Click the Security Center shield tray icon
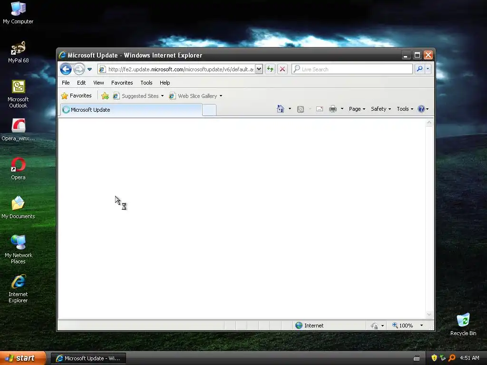 click(x=434, y=358)
